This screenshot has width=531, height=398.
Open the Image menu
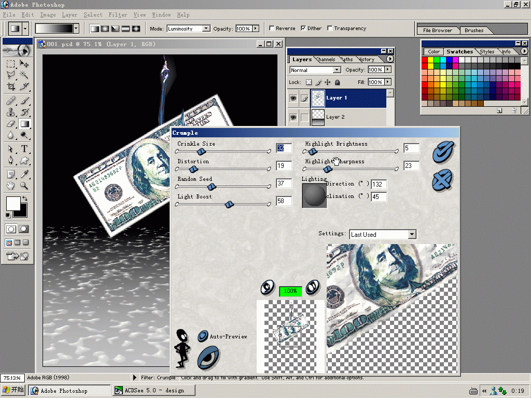[48, 15]
